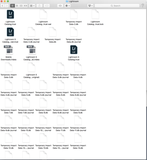Screen dimensions: 147x160
Task: Click the Temporary Import Data-11.db-journal label
Action: (x=78, y=129)
